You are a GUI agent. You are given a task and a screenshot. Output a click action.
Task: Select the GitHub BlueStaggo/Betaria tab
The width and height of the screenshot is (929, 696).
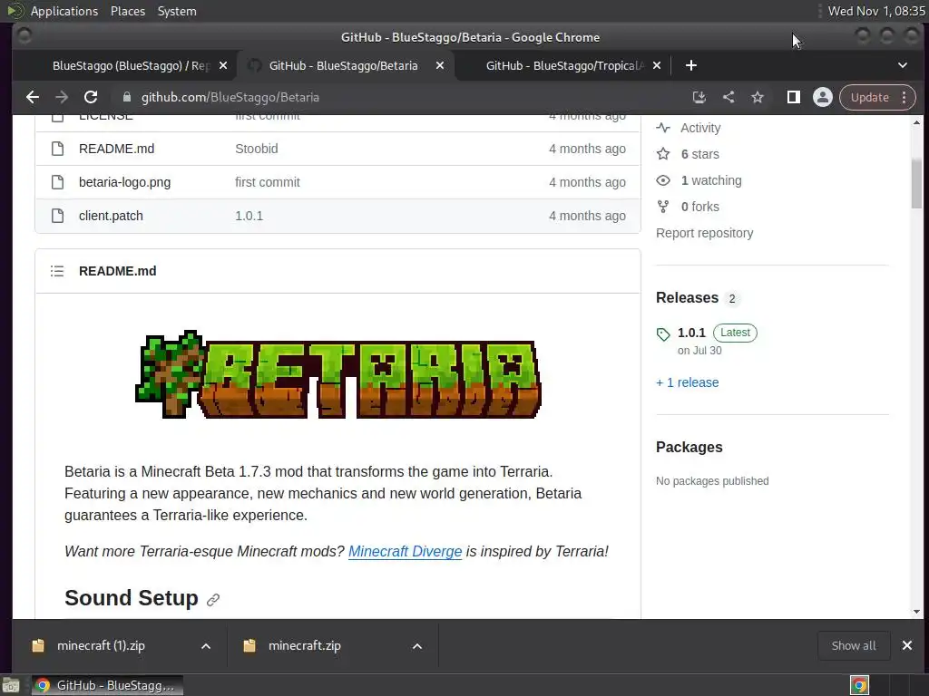344,65
